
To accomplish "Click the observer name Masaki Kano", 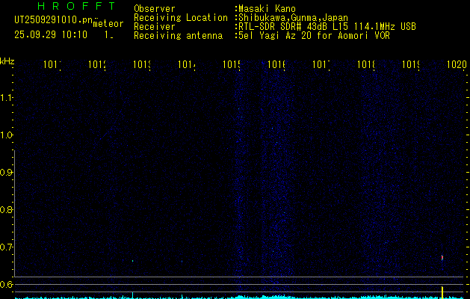I will [267, 9].
